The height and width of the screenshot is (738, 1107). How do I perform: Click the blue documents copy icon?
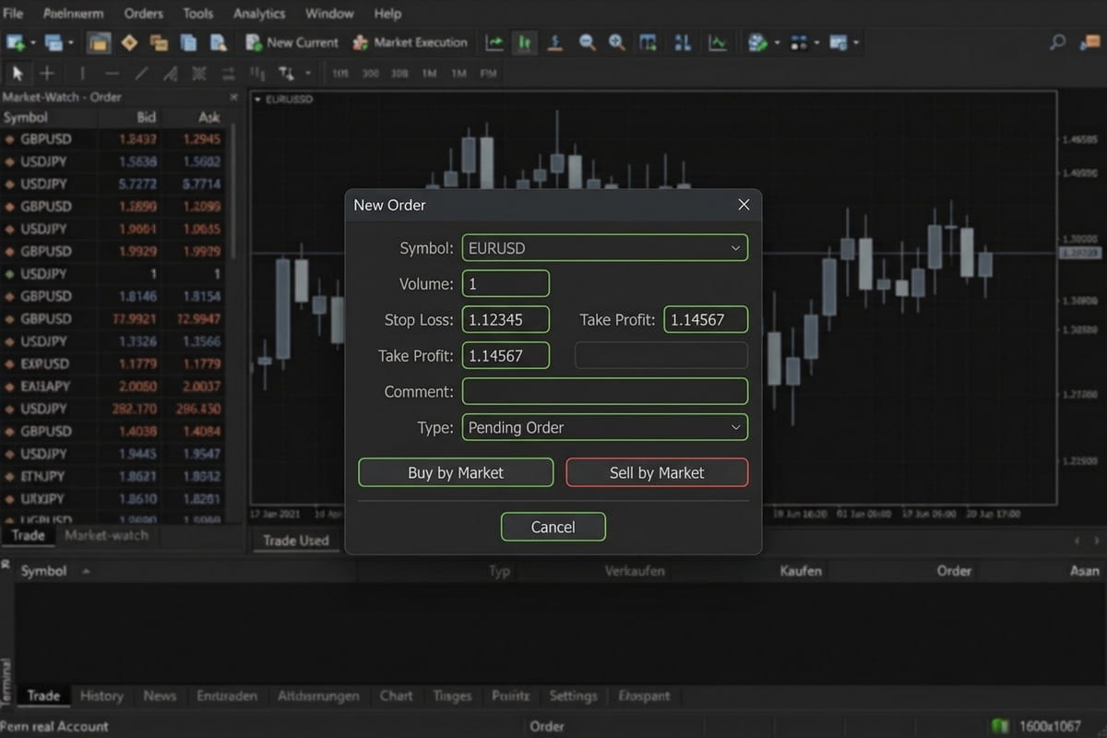pyautogui.click(x=188, y=42)
